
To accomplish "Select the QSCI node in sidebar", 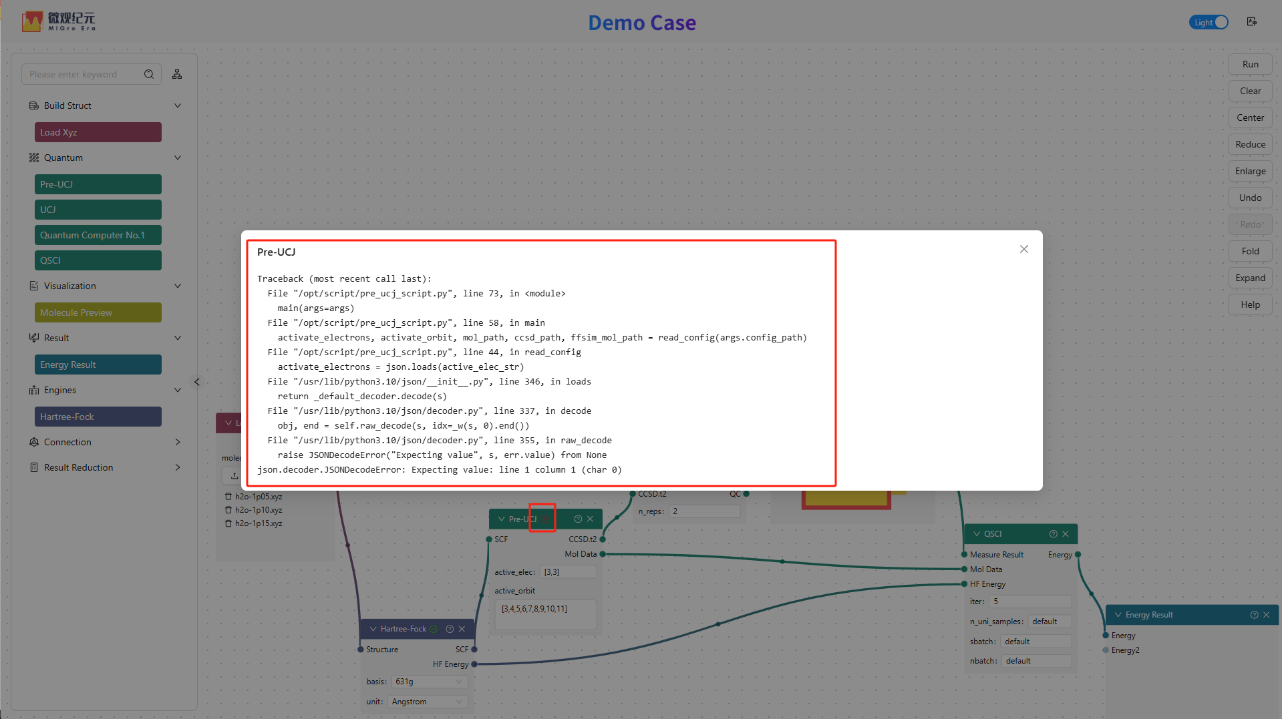I will point(98,260).
